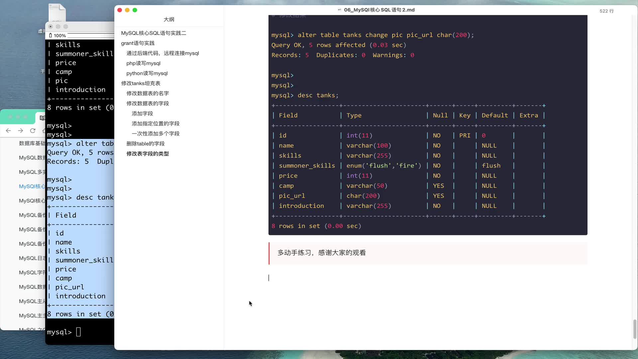Click the quote text 多动手练习，感谢大家的观看
Screen dimensions: 638x359
(x=321, y=253)
